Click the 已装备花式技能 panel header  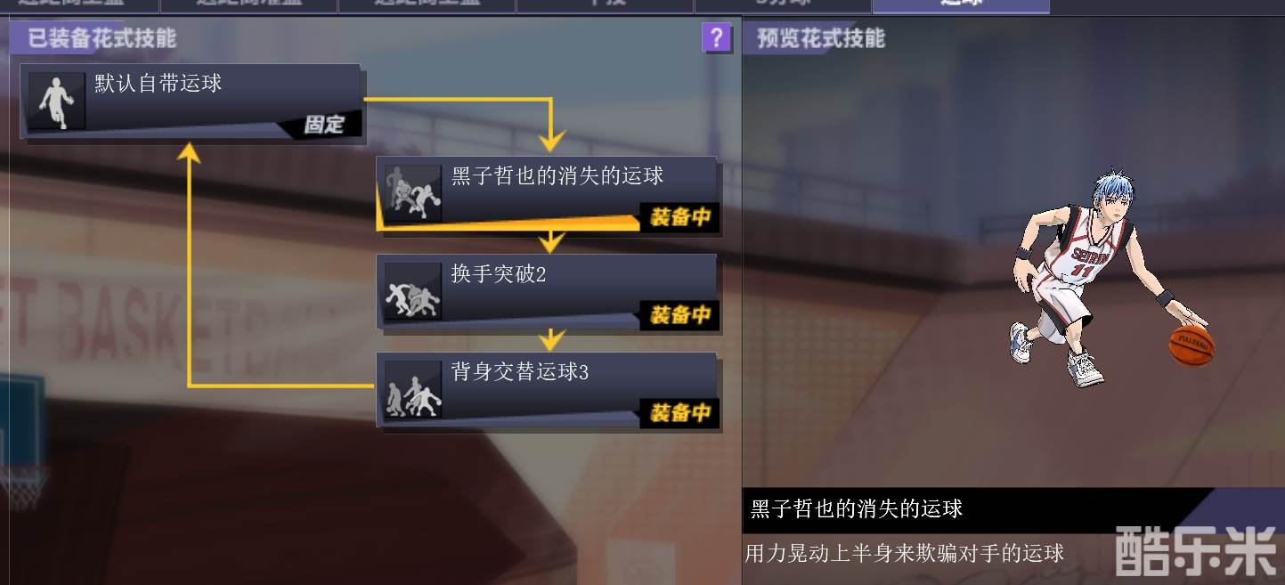[102, 38]
